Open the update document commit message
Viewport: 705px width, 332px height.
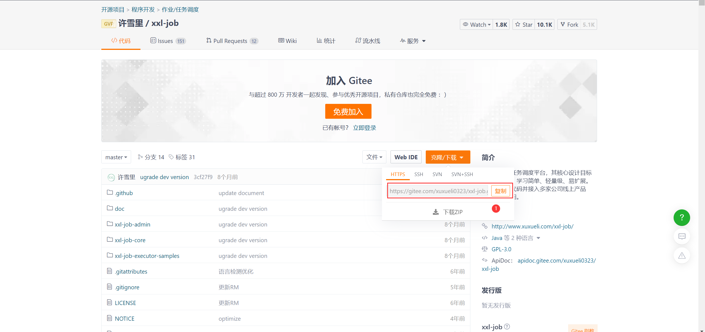[241, 193]
